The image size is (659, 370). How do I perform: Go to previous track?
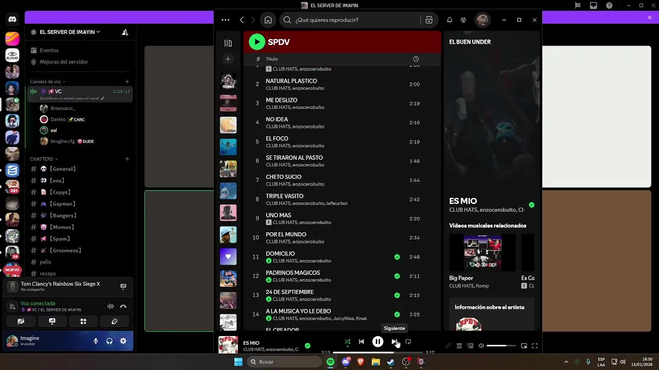(x=361, y=342)
